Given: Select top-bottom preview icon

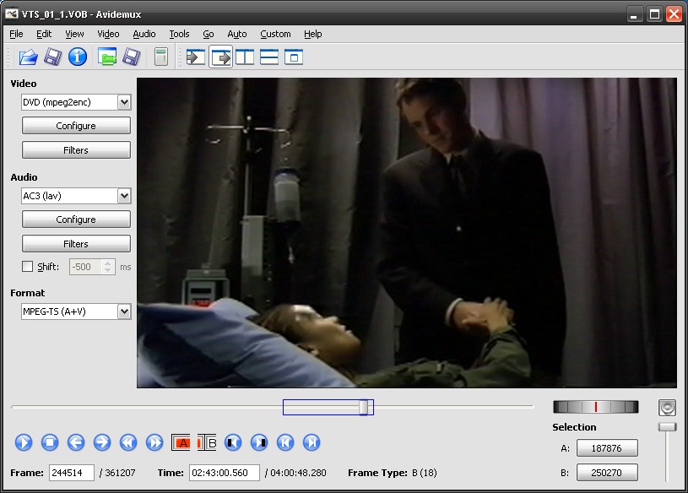Looking at the screenshot, I should 269,57.
